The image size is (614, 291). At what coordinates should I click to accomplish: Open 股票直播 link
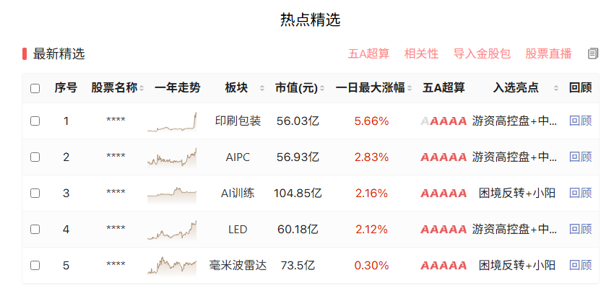548,53
